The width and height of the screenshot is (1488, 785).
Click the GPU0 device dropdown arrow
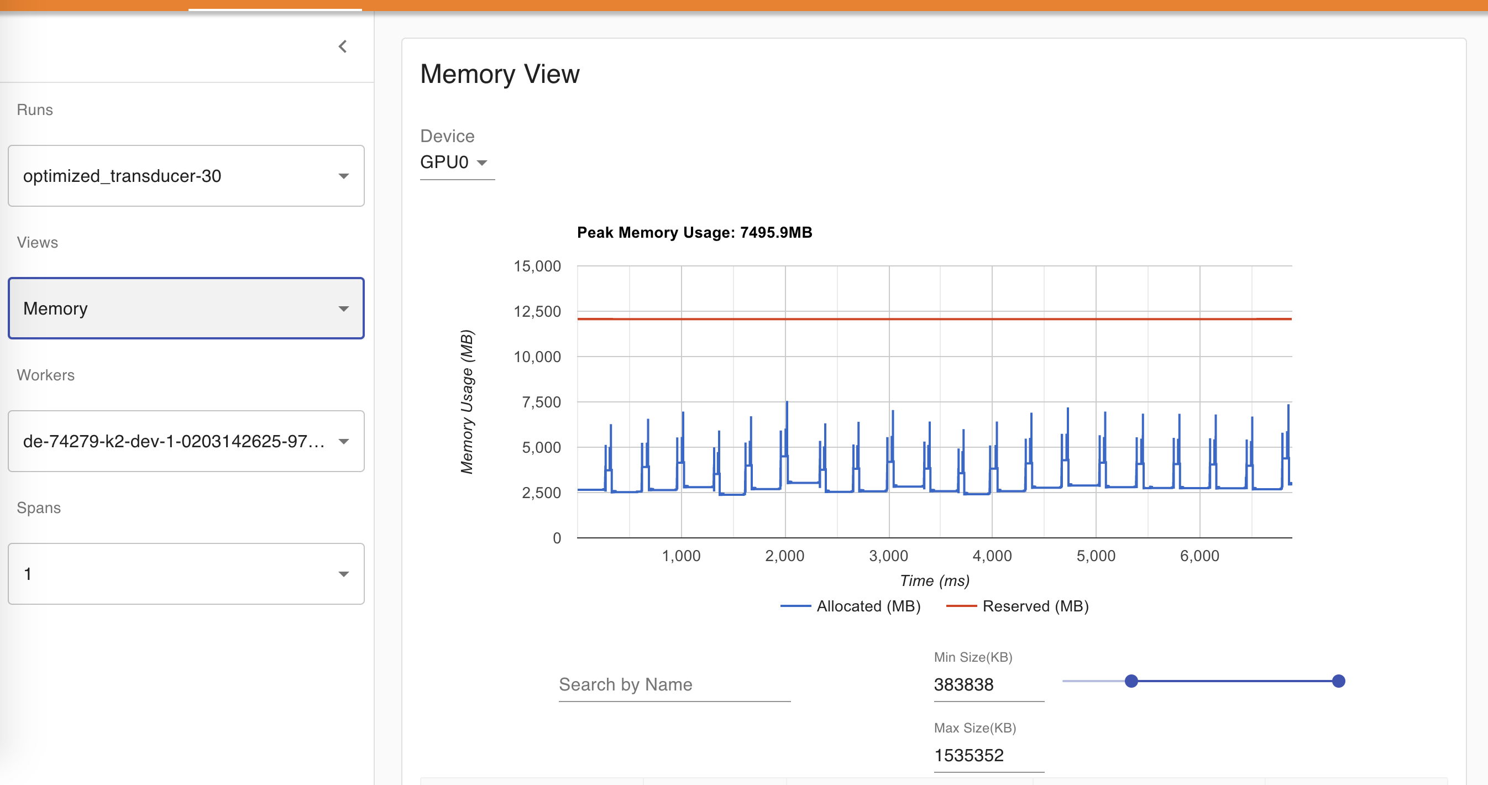click(x=482, y=163)
